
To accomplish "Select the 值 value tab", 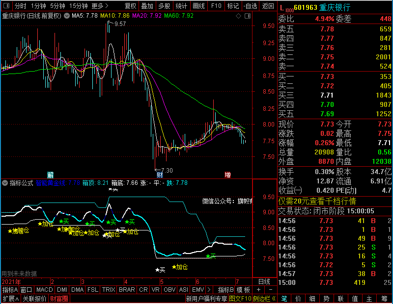I will 355,299.
